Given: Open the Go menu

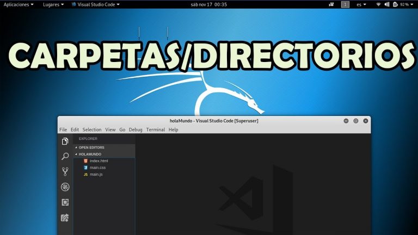Looking at the screenshot, I should click(122, 130).
